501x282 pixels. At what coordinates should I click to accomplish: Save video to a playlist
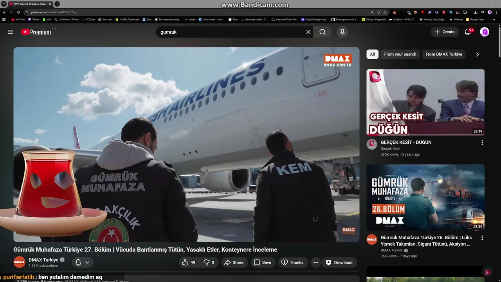(263, 262)
